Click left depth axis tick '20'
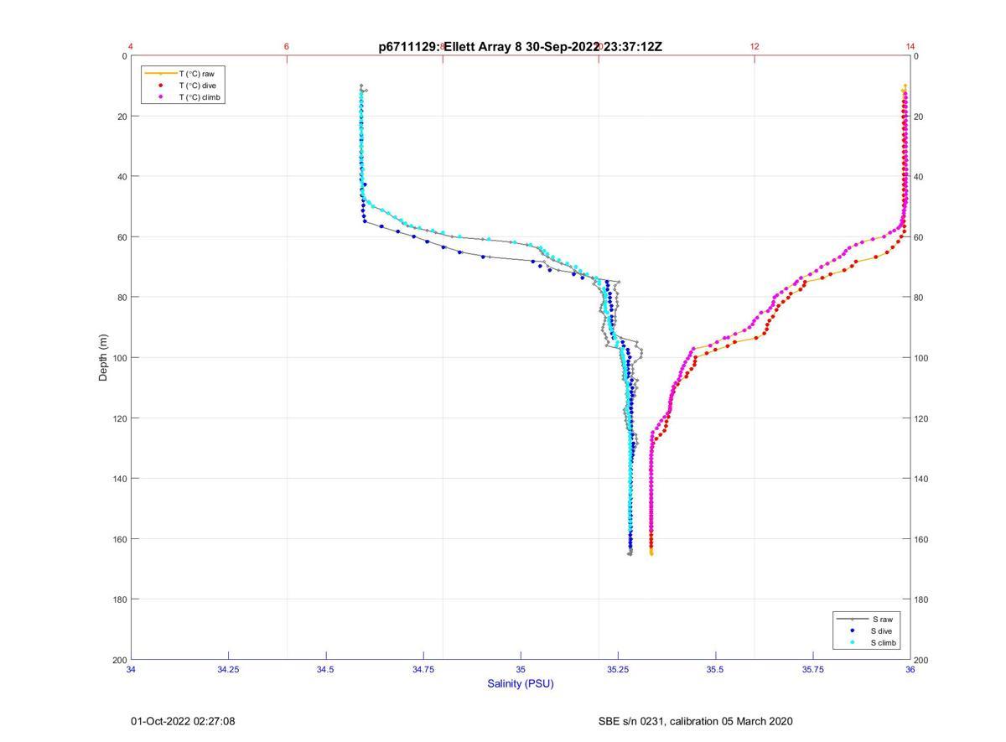 (x=122, y=117)
